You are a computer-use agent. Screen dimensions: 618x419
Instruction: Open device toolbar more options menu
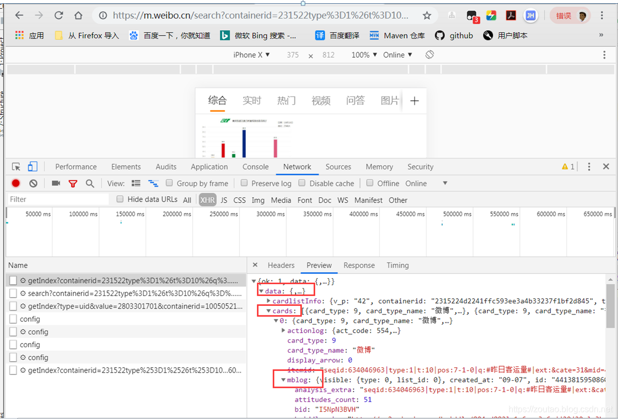pos(604,55)
